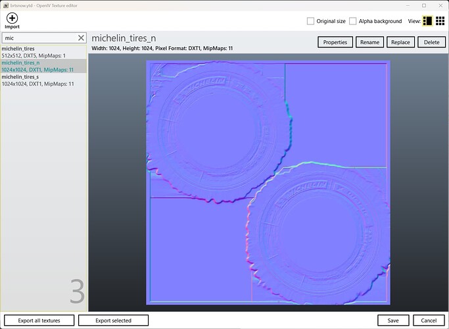
Task: Click the OpenIV app icon in title bar
Action: tap(7, 5)
